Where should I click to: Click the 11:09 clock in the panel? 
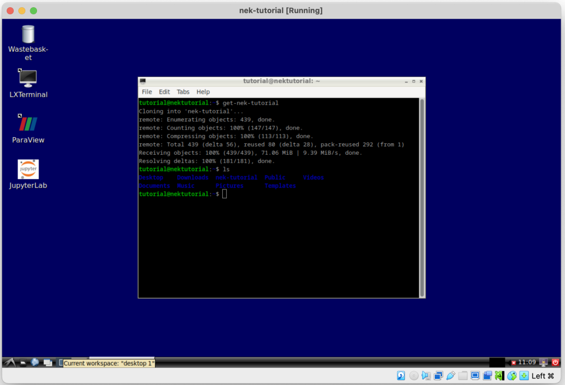point(527,362)
